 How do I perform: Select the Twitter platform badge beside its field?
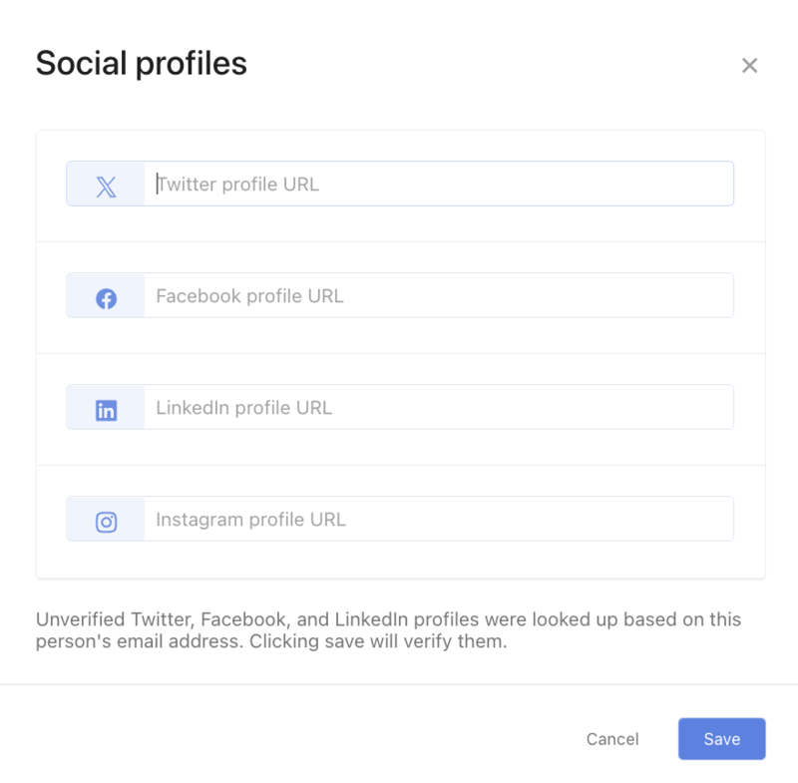pyautogui.click(x=105, y=184)
